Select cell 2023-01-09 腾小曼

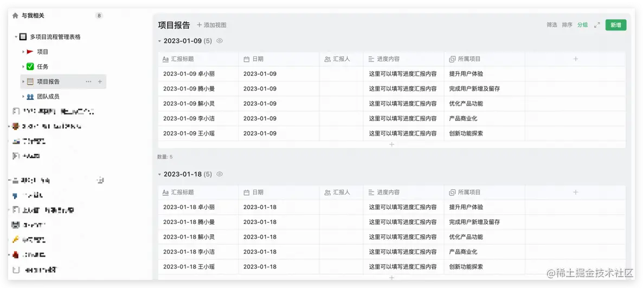click(198, 88)
